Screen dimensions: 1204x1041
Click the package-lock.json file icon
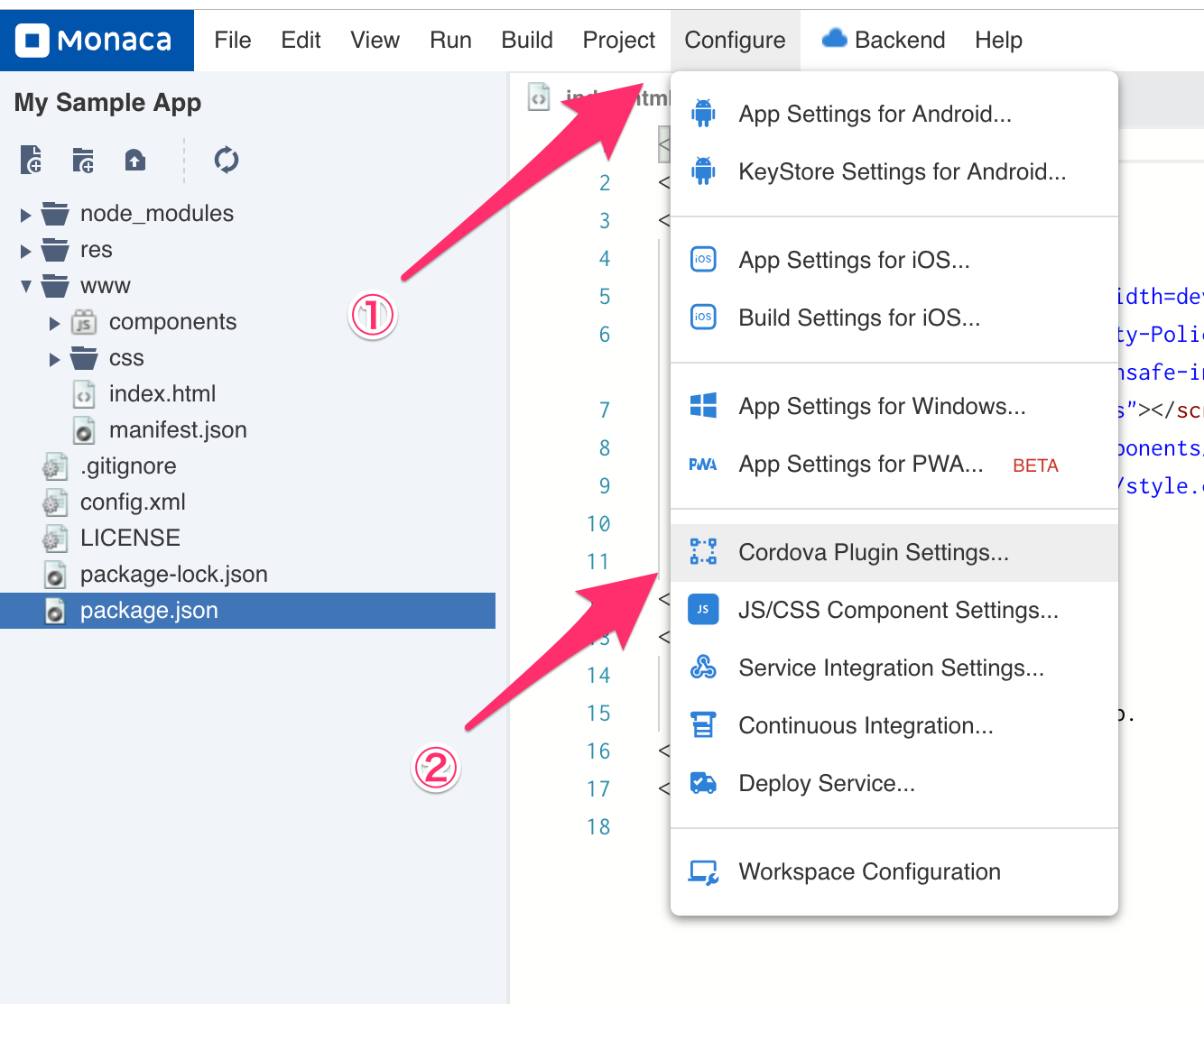[55, 575]
